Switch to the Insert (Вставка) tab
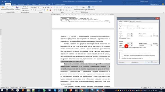 (x=14, y=4)
